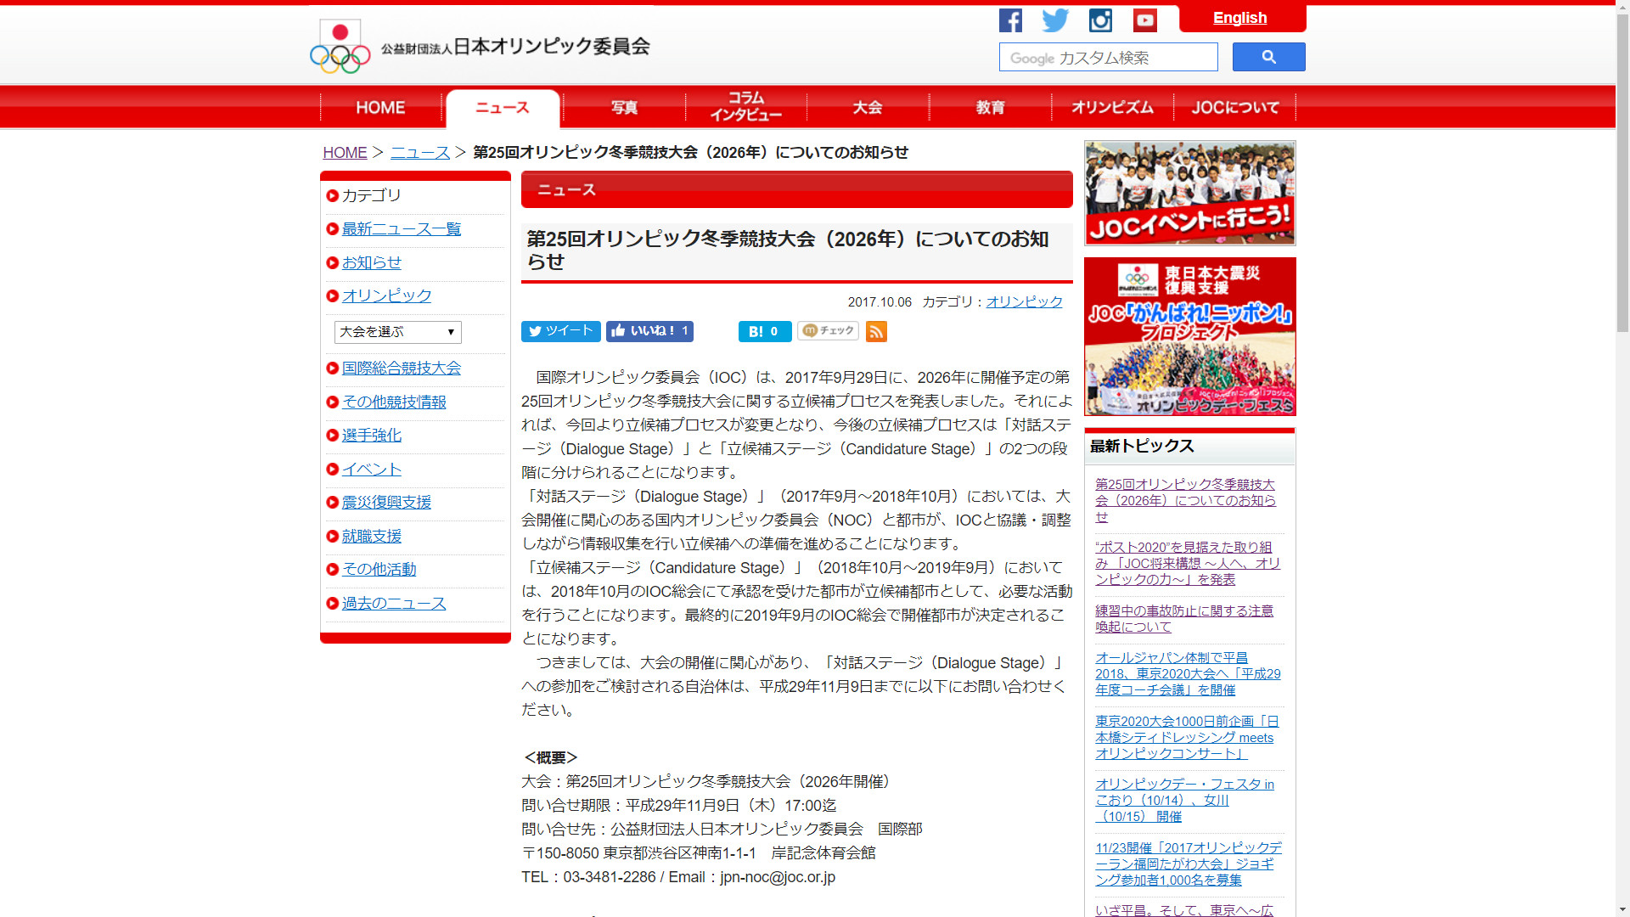Open the コラム インタビュー tab

click(745, 107)
